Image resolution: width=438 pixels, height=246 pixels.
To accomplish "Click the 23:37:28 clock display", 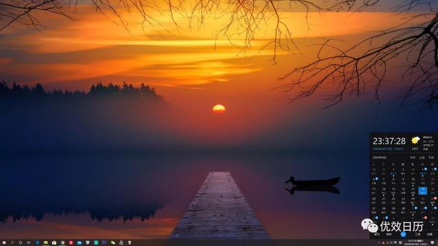I will (389, 141).
